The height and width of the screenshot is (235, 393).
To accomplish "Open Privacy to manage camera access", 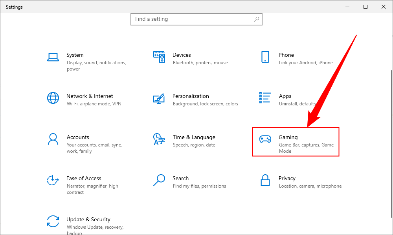I will click(287, 178).
